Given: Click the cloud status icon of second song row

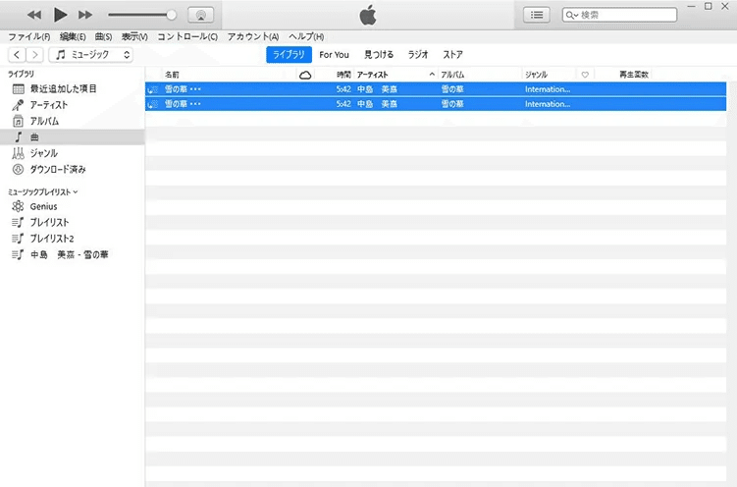Looking at the screenshot, I should click(x=152, y=104).
